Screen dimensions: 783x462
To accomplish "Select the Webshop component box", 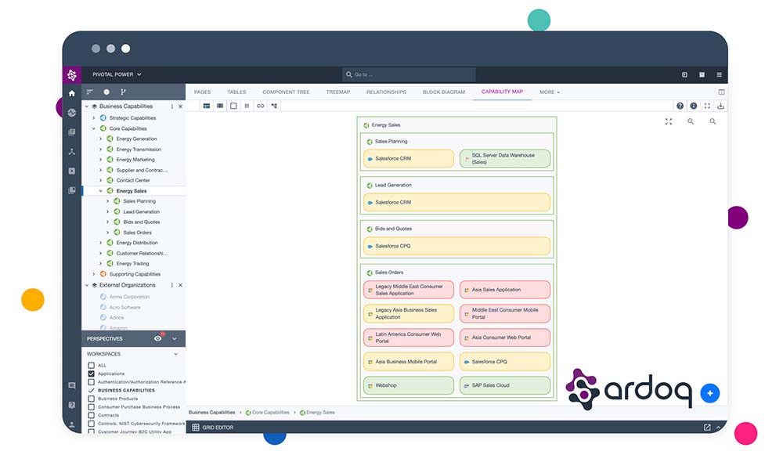I will coord(409,385).
